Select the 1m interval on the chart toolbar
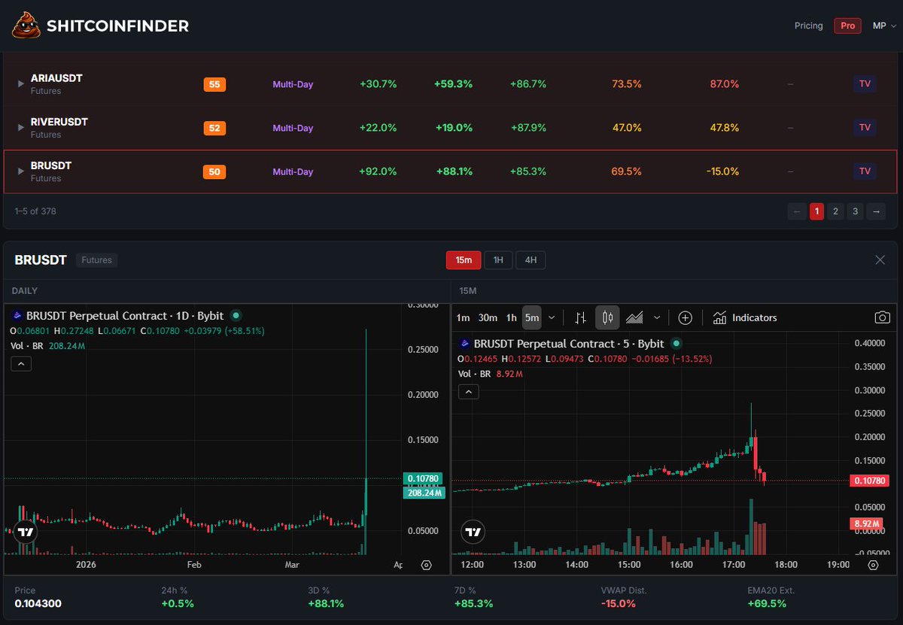 463,317
